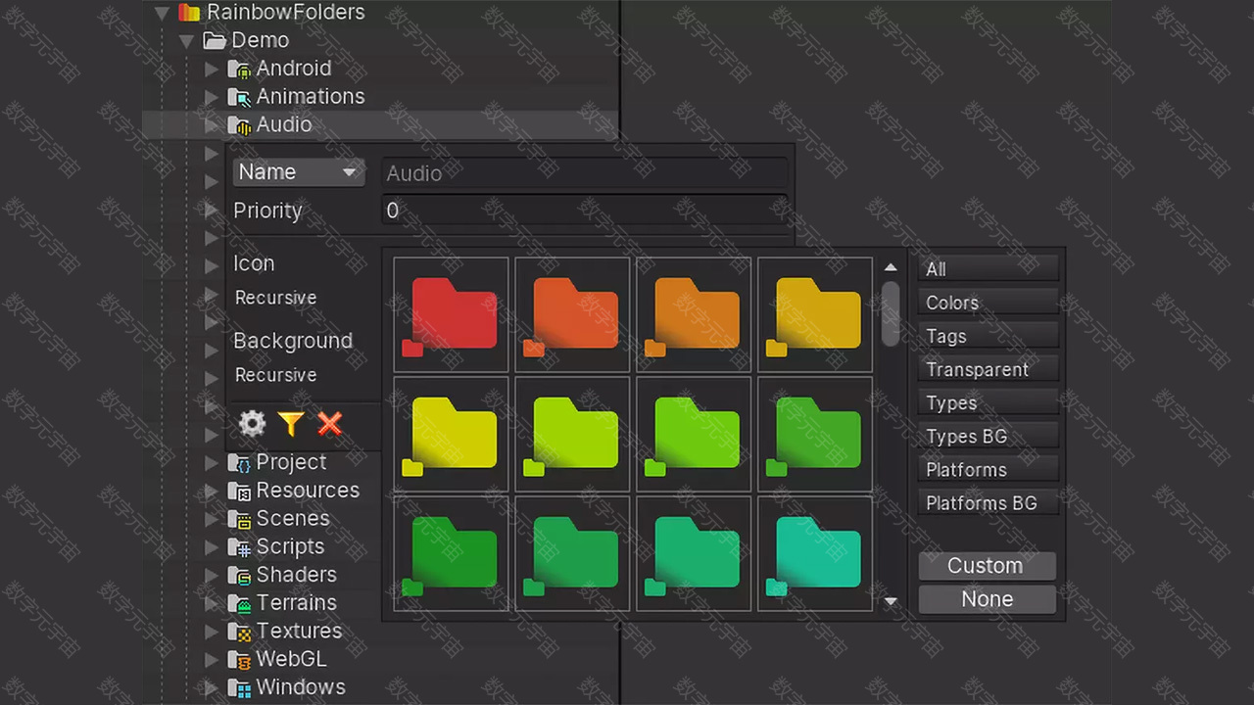The width and height of the screenshot is (1254, 705).
Task: Pick the bright green folder icon
Action: [694, 434]
